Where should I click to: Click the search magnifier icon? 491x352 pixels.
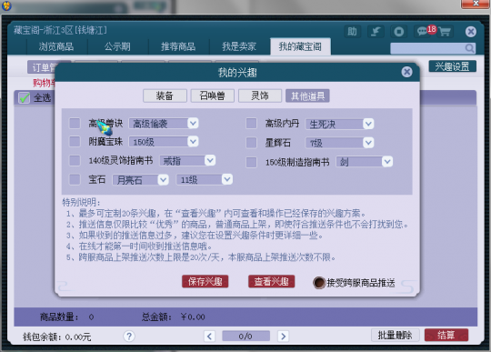(469, 48)
